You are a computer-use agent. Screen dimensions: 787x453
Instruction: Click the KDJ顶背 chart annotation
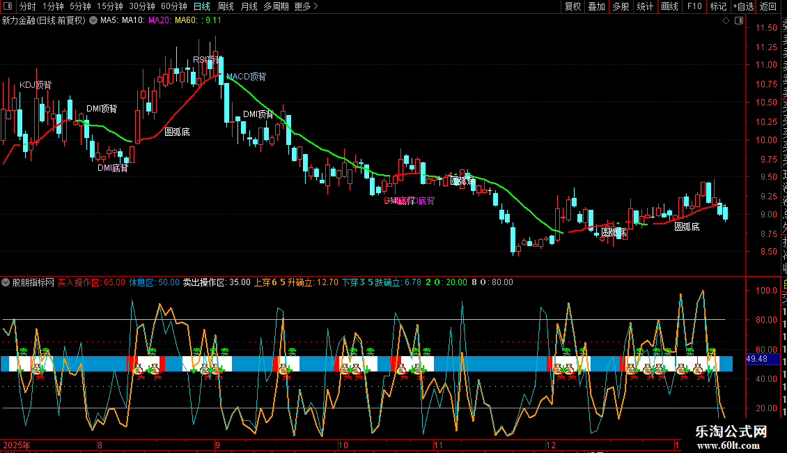[36, 85]
